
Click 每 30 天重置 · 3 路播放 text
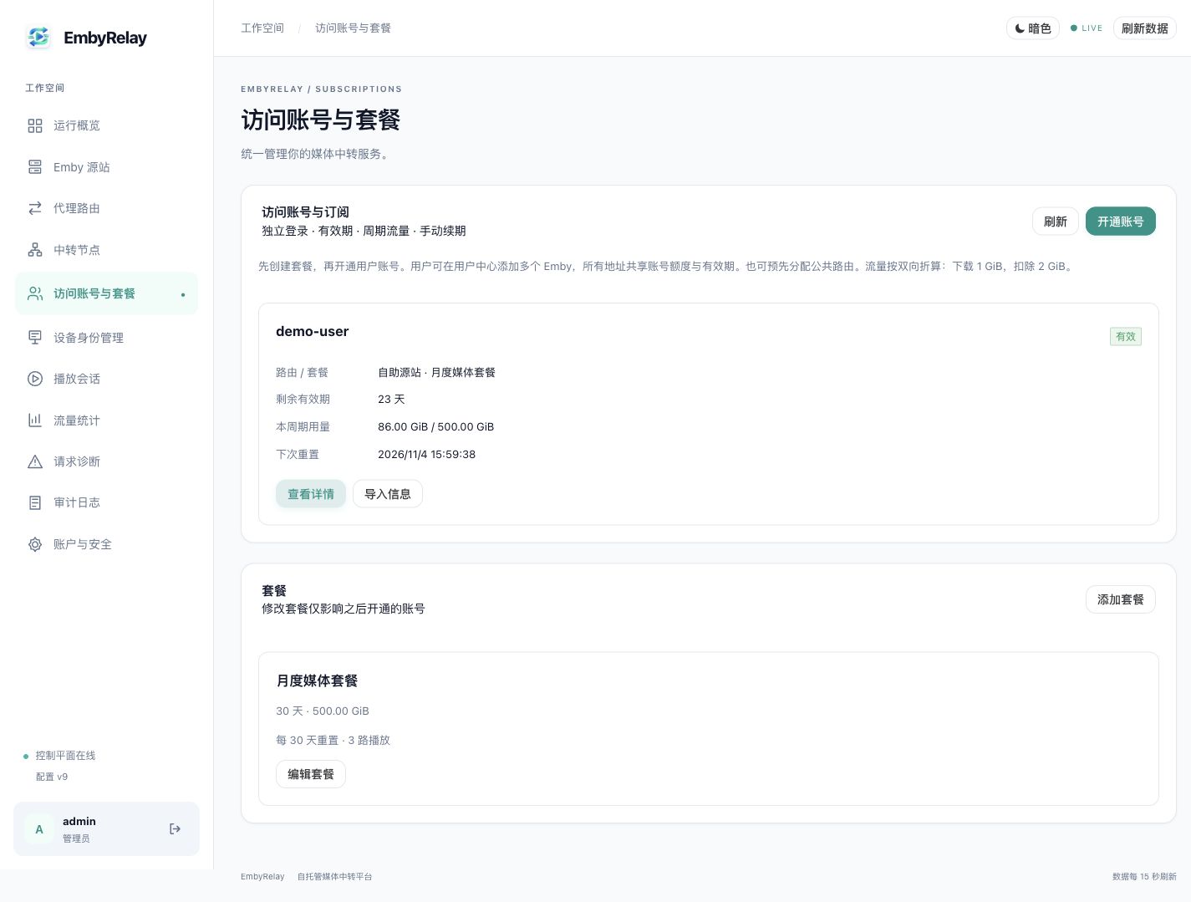point(333,741)
